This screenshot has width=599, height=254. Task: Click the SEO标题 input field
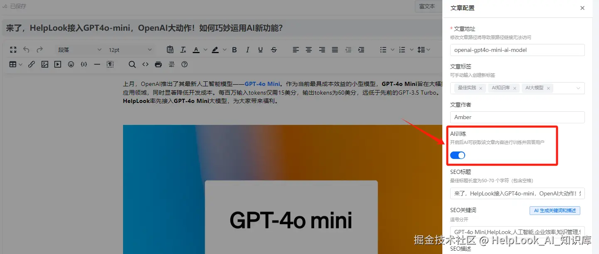517,193
